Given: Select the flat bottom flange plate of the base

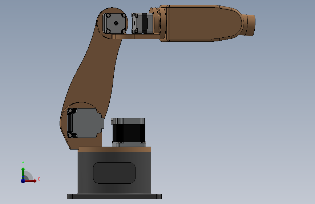Looking at the screenshot, I should [114, 197].
